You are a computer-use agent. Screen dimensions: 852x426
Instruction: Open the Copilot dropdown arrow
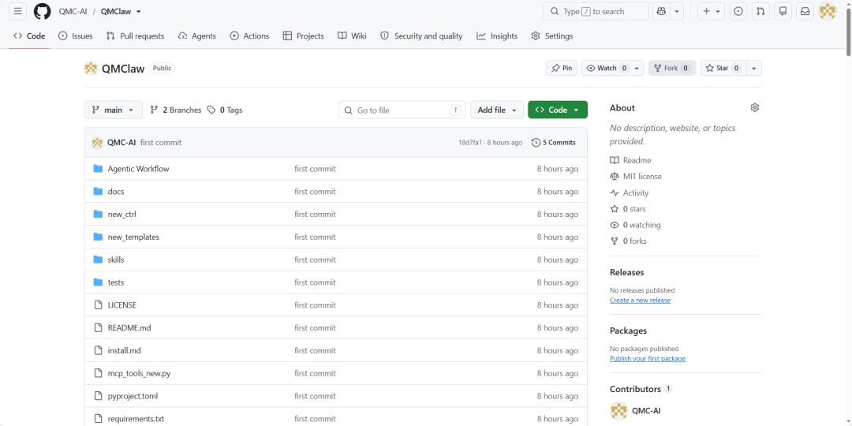[x=677, y=11]
